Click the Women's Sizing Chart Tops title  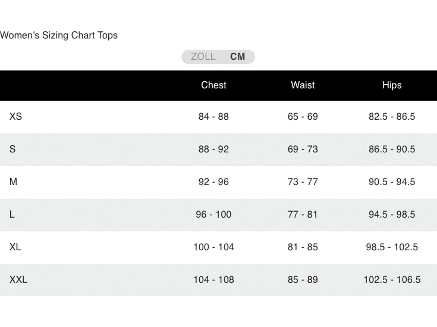click(x=59, y=35)
